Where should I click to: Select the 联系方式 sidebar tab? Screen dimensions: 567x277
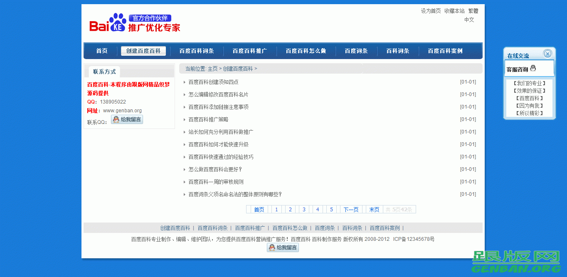(104, 72)
